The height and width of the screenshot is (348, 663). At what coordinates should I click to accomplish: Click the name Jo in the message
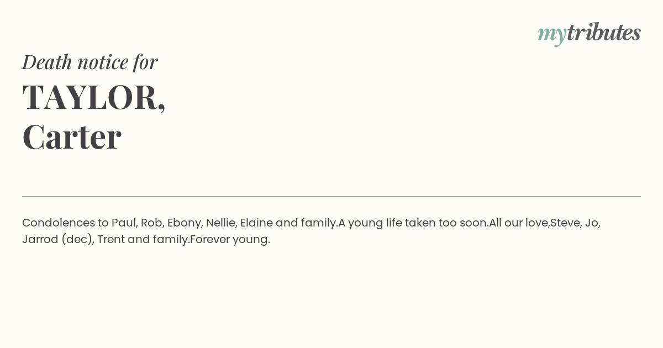[x=591, y=223]
